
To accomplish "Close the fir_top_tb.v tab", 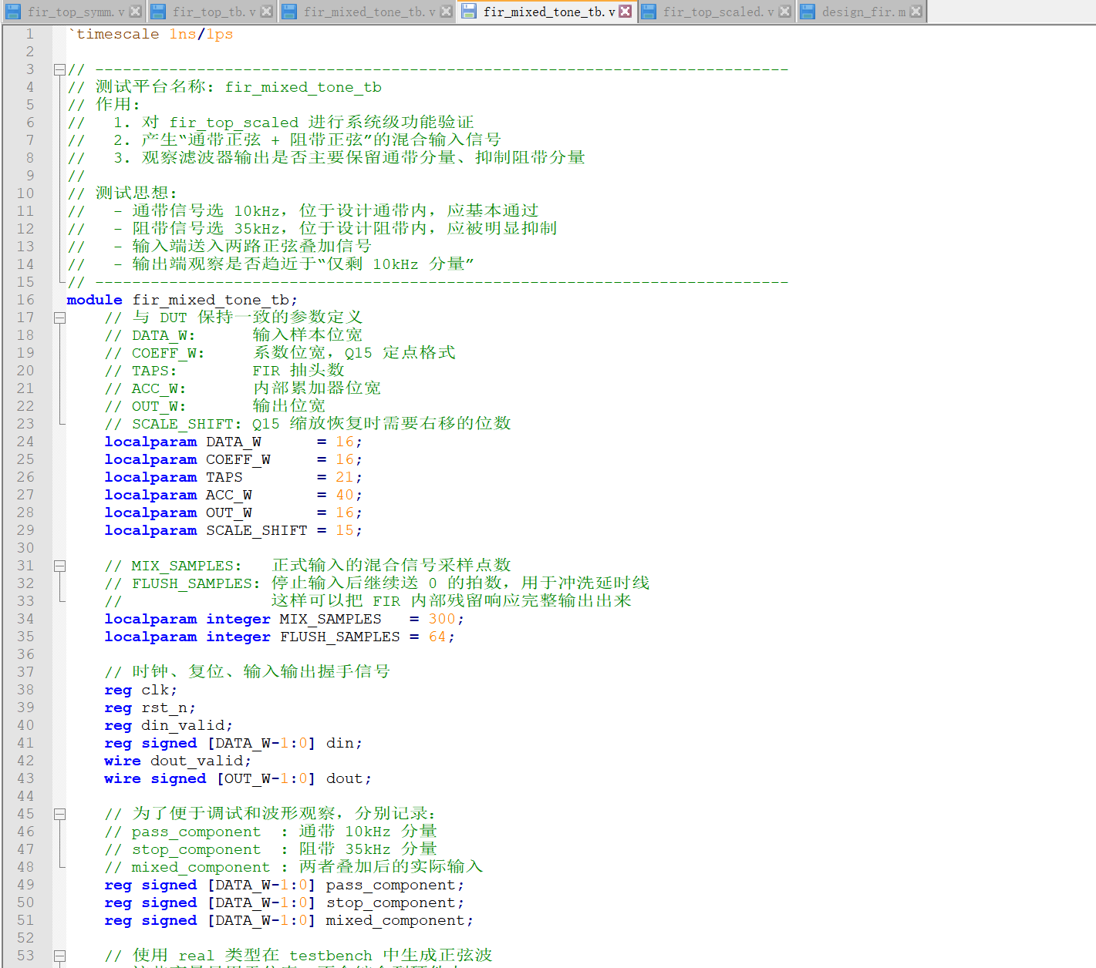I will tap(266, 12).
